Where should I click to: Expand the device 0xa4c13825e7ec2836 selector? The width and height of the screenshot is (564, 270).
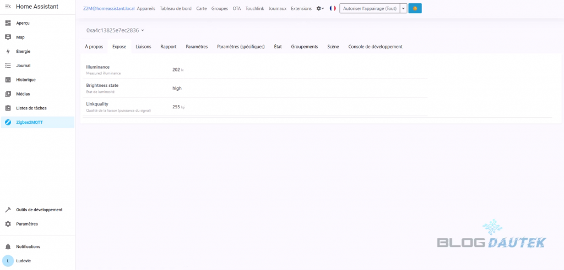pos(115,30)
